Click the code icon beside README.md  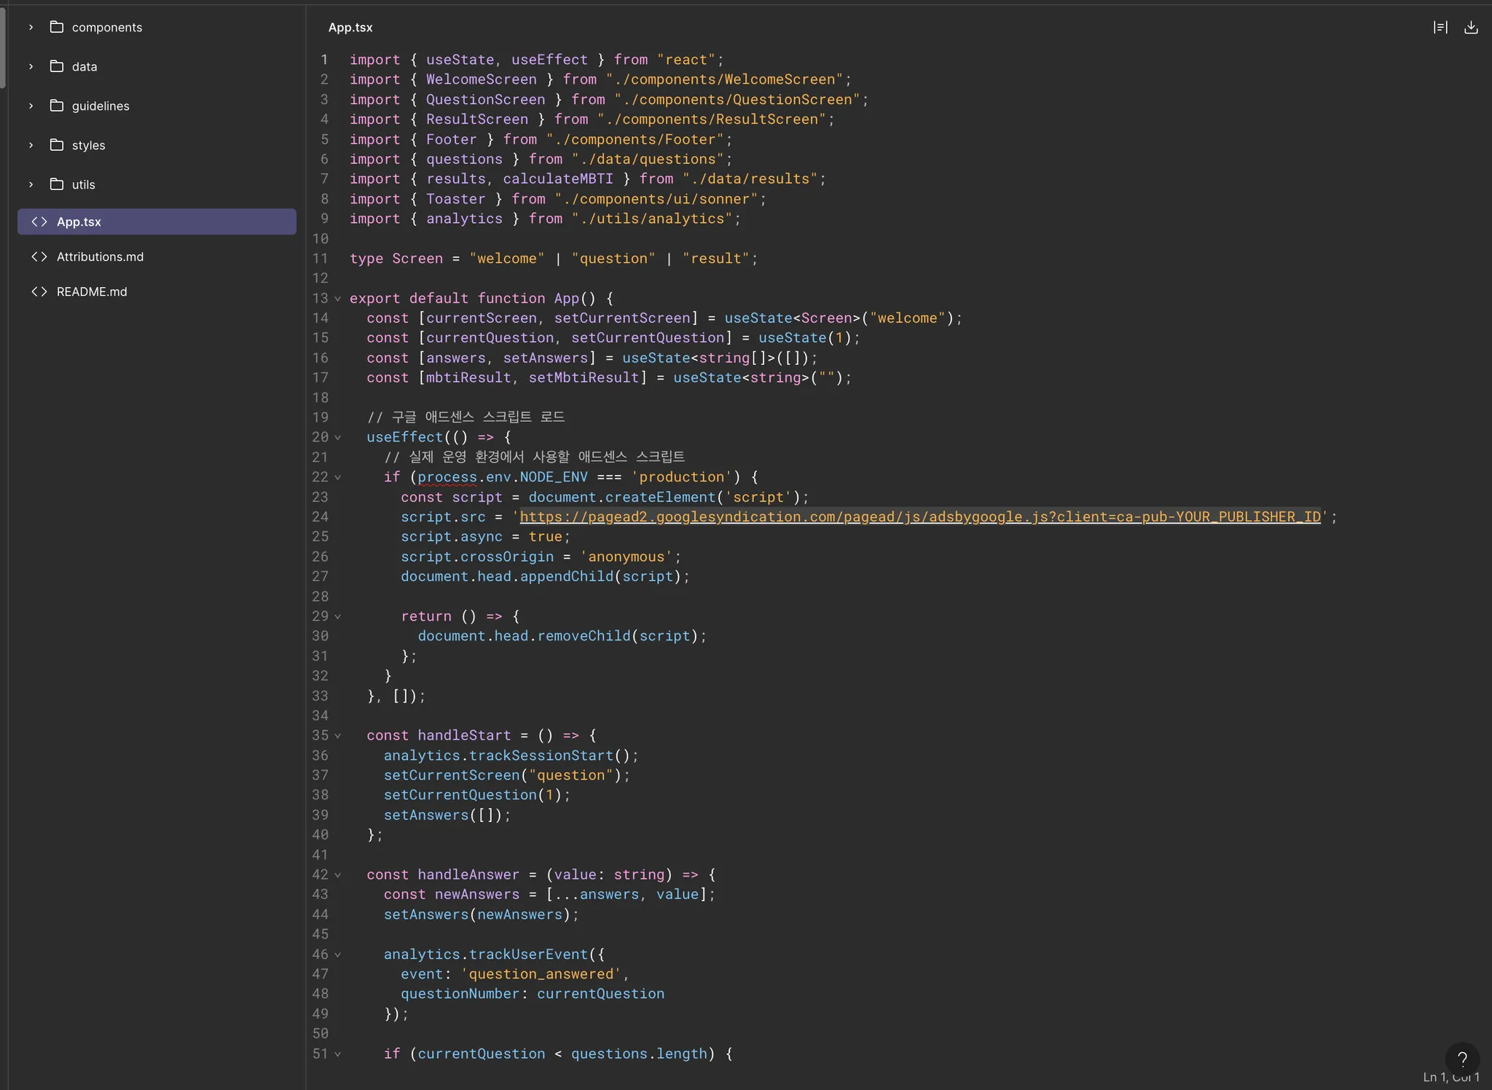(x=39, y=291)
